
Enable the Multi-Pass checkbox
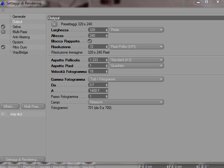click(3, 32)
